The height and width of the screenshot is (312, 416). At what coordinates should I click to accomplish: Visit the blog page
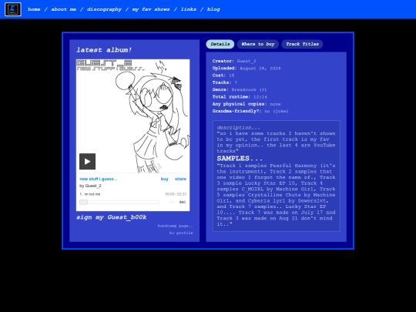pyautogui.click(x=213, y=9)
